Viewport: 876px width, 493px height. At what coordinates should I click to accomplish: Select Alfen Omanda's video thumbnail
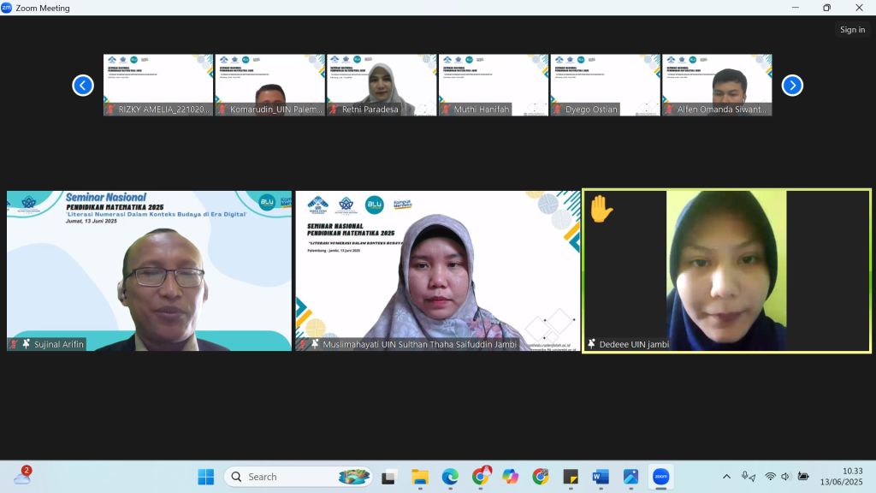[717, 84]
